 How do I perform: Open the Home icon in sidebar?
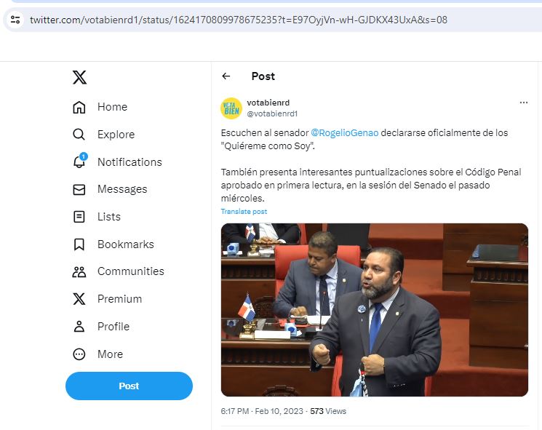click(x=79, y=107)
